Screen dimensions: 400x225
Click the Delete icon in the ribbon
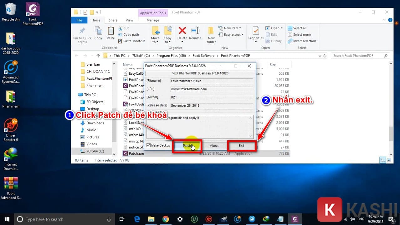(182, 33)
